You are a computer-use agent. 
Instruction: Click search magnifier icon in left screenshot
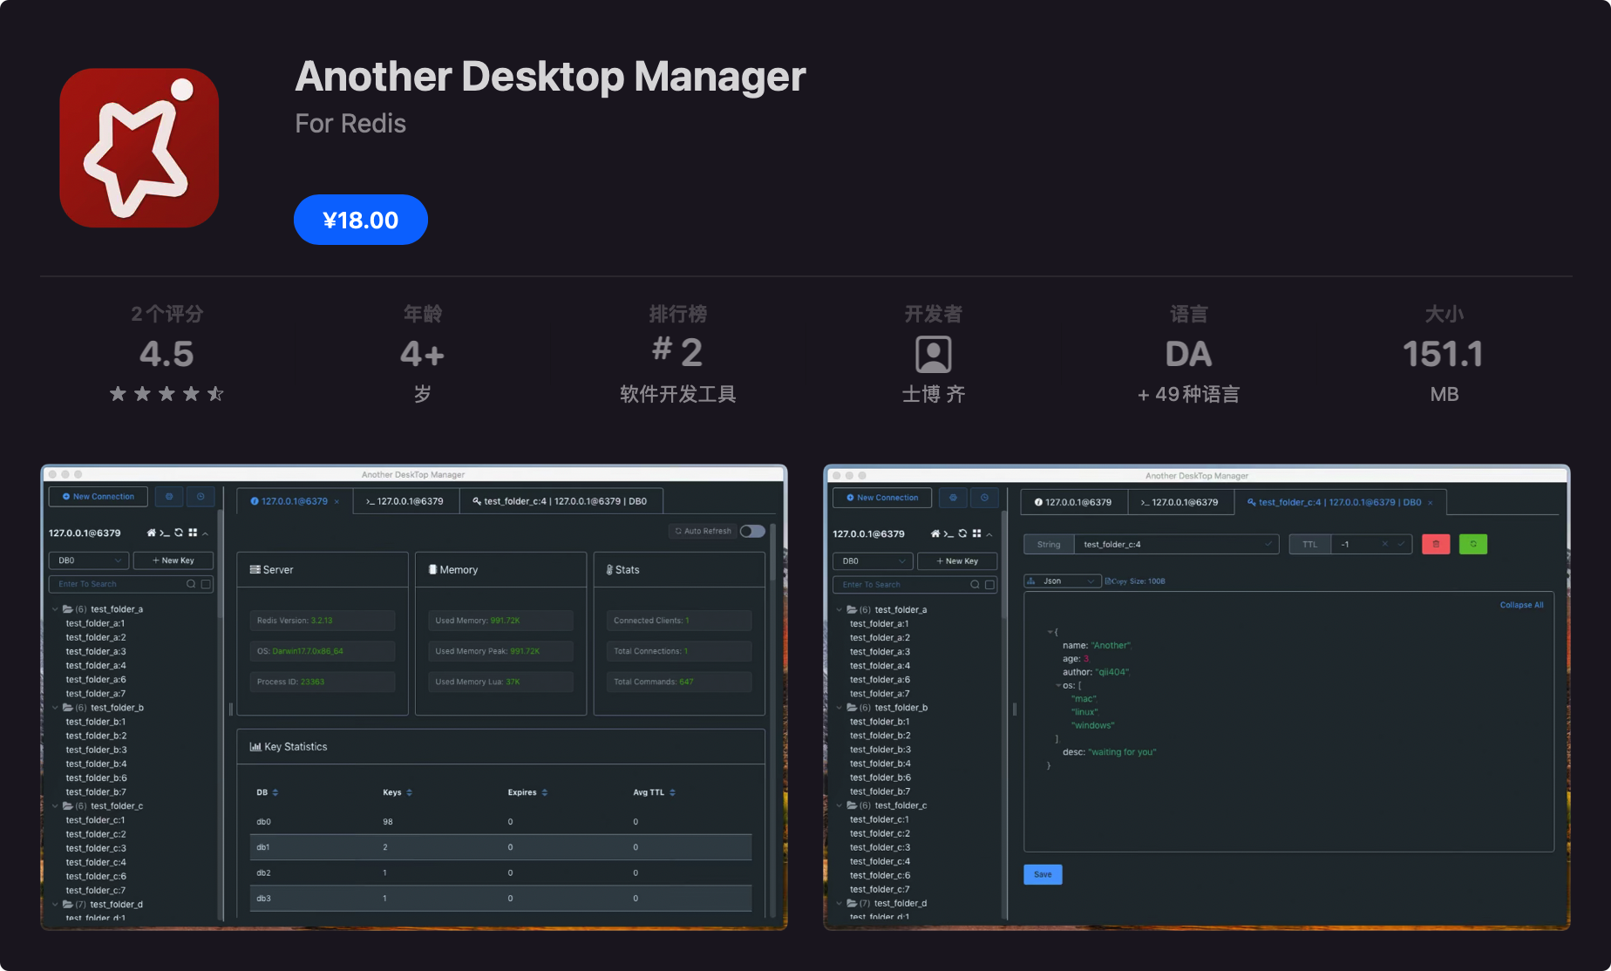(x=191, y=584)
